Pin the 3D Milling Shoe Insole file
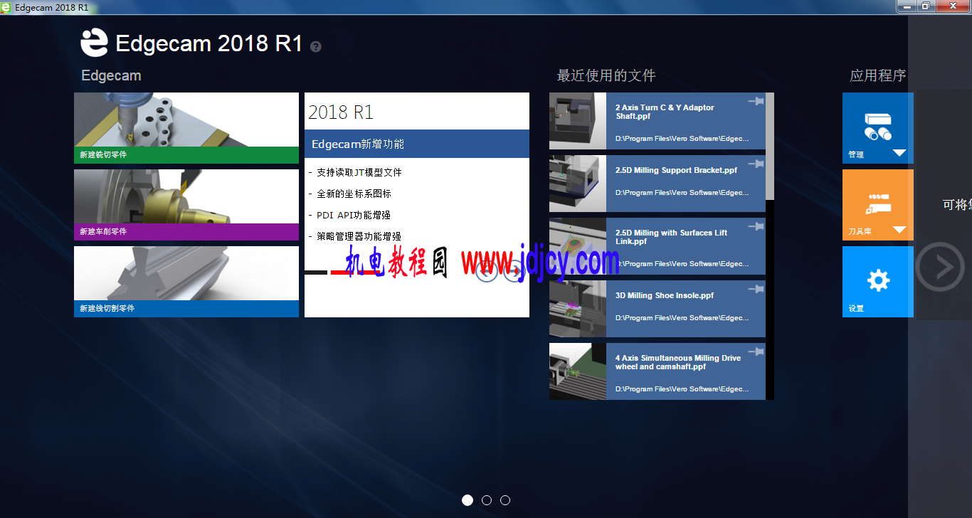The image size is (972, 518). coord(756,290)
